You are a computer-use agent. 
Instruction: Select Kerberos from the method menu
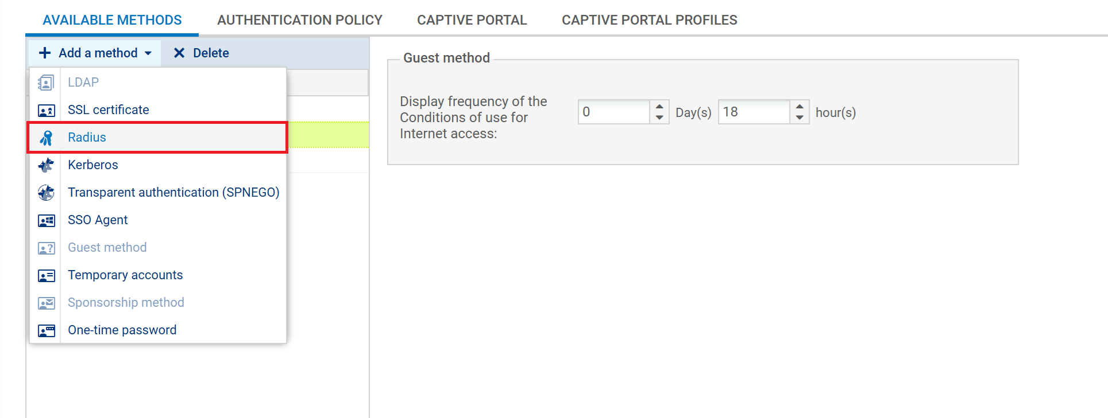coord(93,165)
